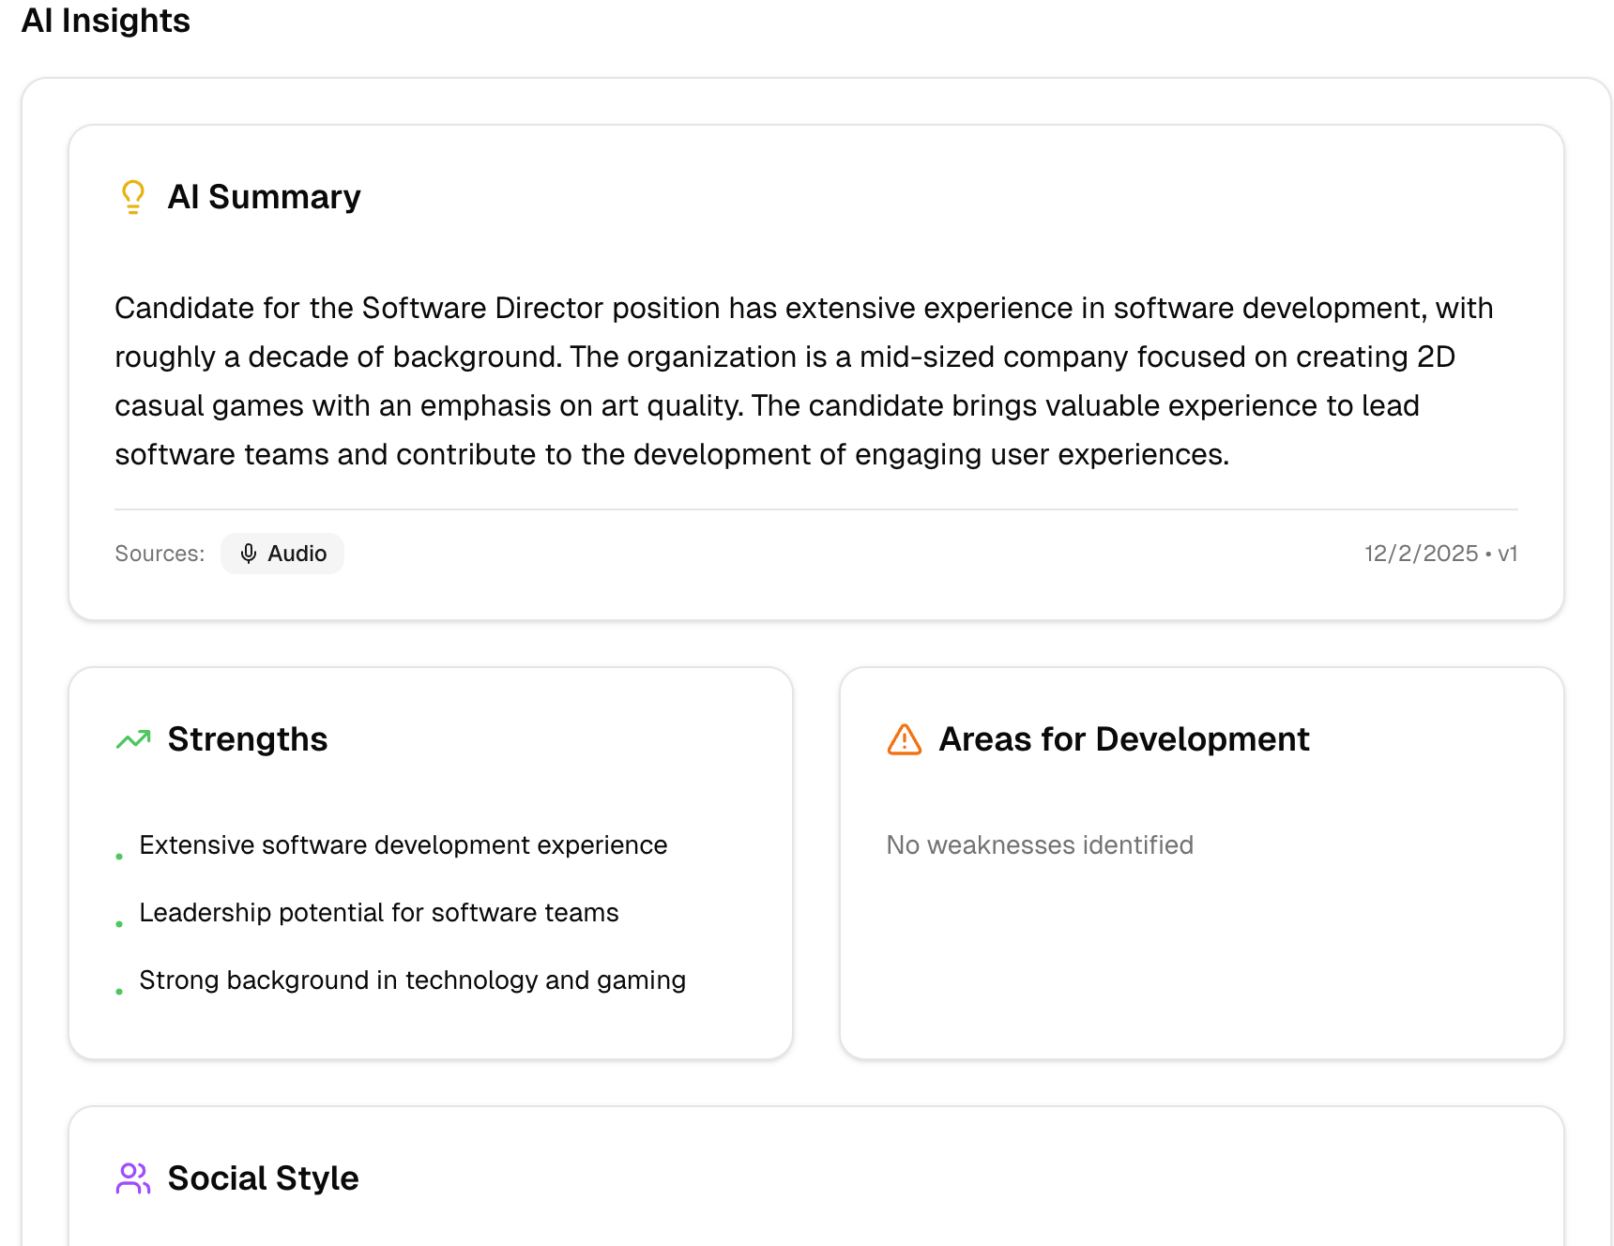The width and height of the screenshot is (1614, 1246).
Task: Click the green trending-up Strengths icon
Action: click(133, 739)
